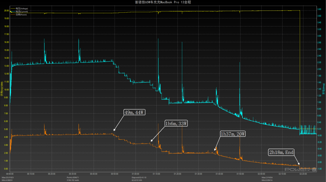Click the Elapsed:02:41:10 status value
Viewport: 326px width, 182px height.
click(139, 177)
